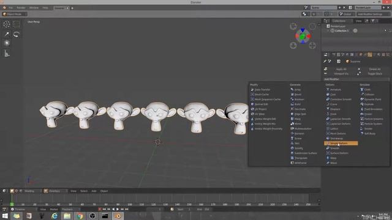Select the box select tool

coord(17,24)
